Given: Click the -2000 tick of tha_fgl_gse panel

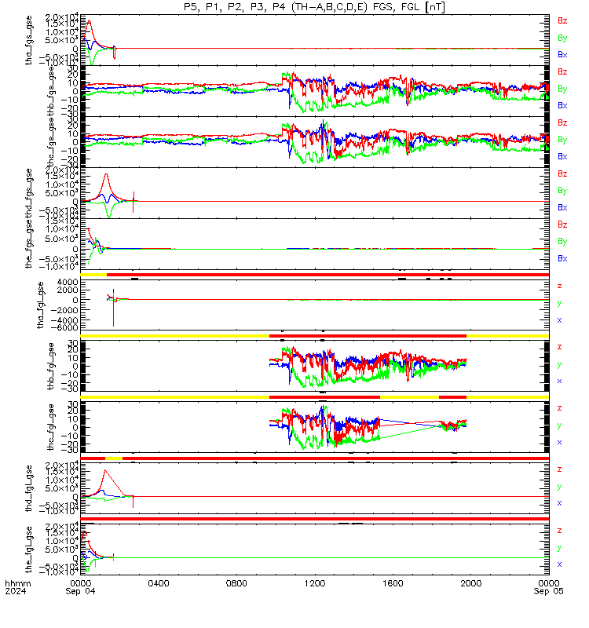Looking at the screenshot, I should coord(66,310).
